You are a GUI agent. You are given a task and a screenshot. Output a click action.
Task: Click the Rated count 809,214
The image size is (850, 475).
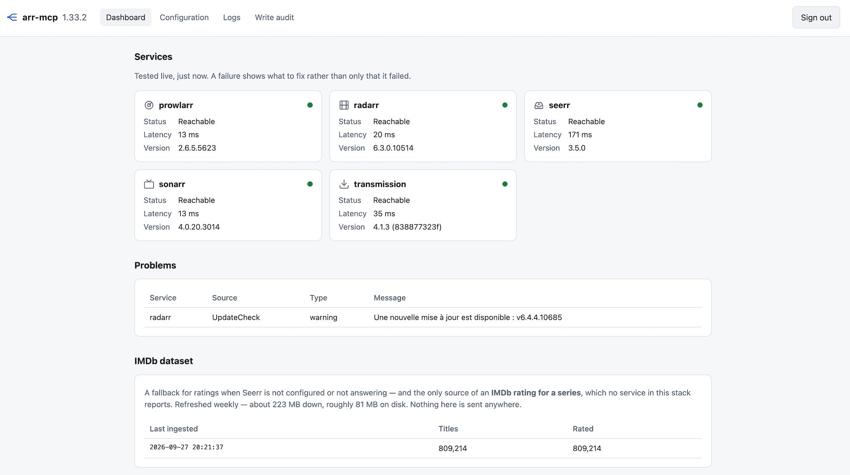click(587, 448)
